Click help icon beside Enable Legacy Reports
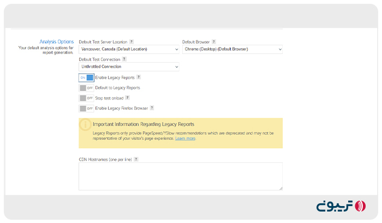This screenshot has width=382, height=223. (x=139, y=78)
